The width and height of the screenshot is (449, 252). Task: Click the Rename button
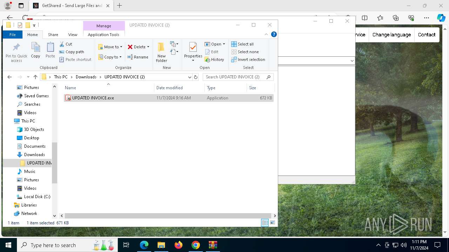pos(138,57)
